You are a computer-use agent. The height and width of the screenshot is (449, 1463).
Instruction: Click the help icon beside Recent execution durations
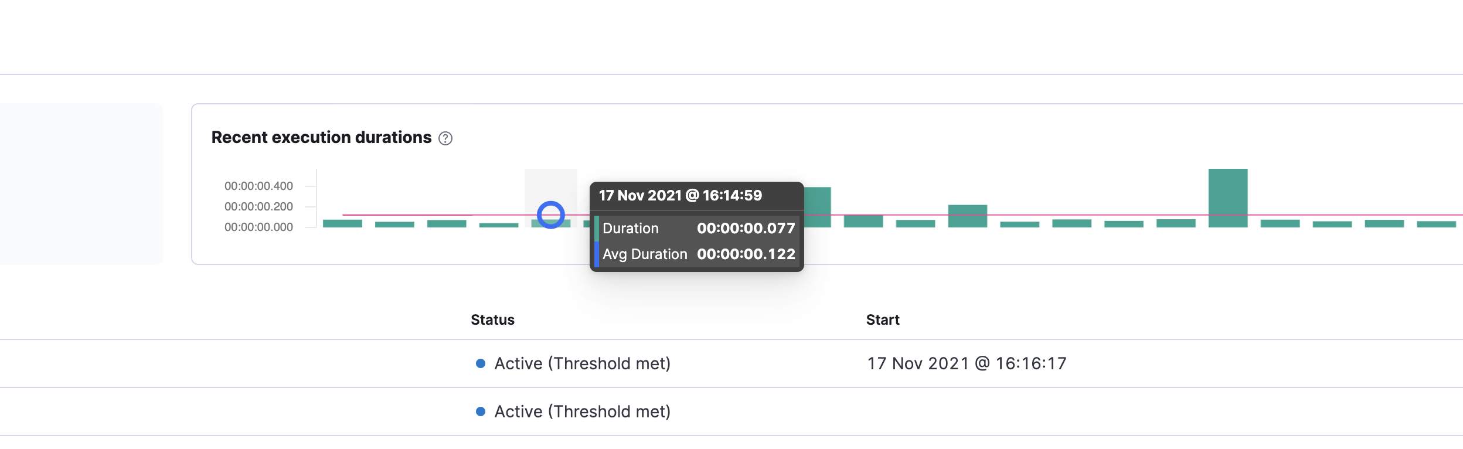(445, 138)
